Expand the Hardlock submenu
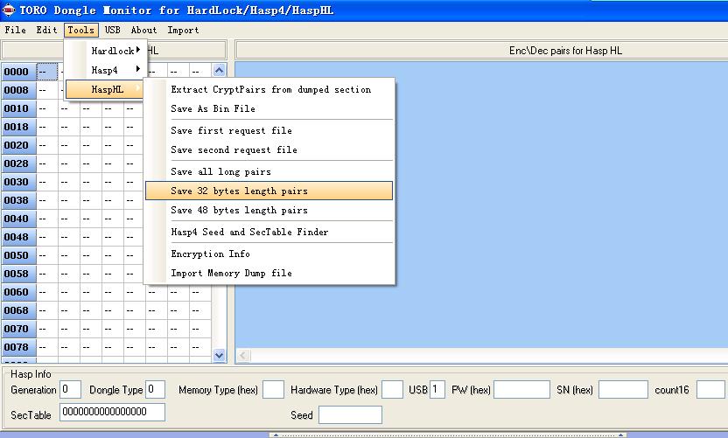728x438 pixels. click(106, 51)
